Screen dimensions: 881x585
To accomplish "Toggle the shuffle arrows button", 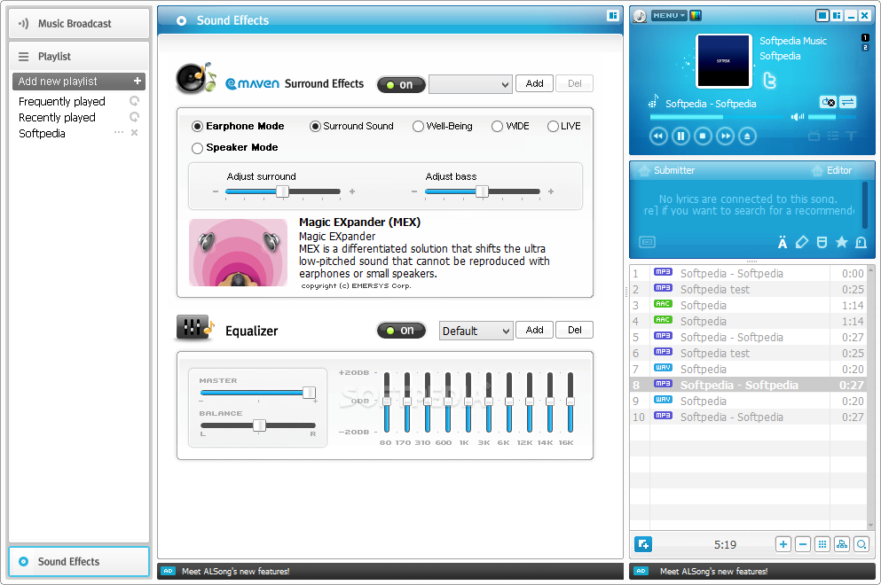I will tap(847, 102).
